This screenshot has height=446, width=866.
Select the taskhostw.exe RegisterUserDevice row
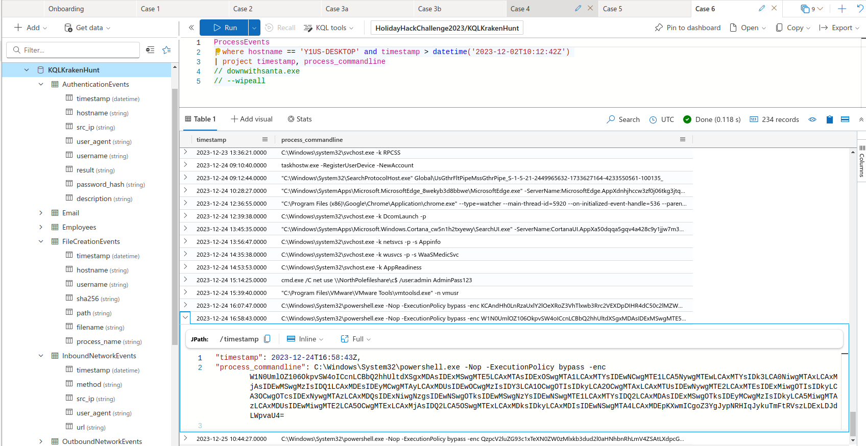(x=437, y=165)
